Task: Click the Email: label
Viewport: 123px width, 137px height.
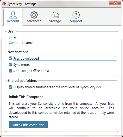Action: [13, 37]
